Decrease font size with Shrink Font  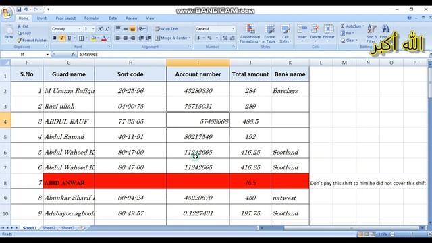(x=107, y=28)
